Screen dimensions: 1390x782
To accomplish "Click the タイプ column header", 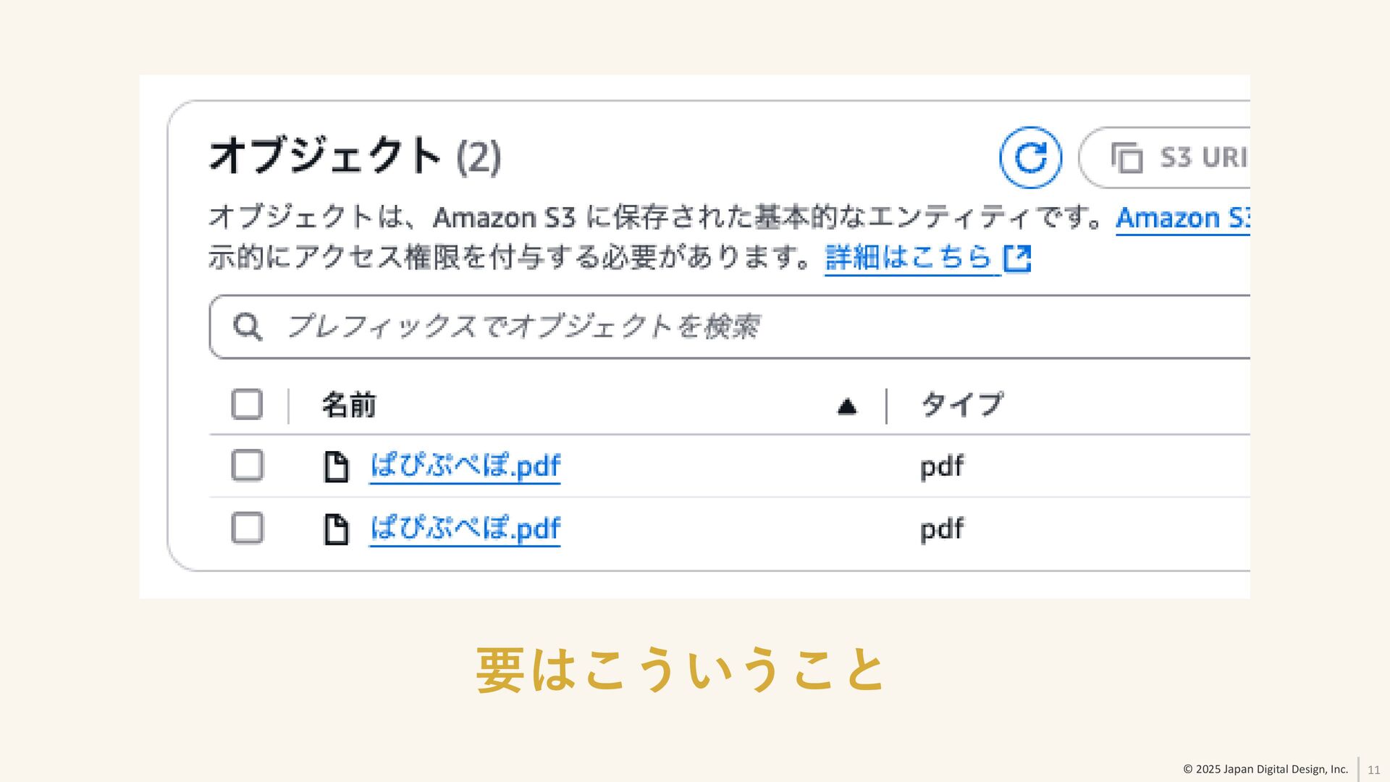I will coord(962,404).
